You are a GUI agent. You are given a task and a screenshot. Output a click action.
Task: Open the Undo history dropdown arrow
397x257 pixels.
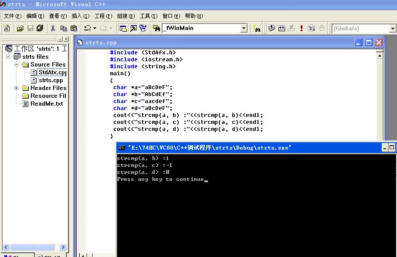(95, 28)
